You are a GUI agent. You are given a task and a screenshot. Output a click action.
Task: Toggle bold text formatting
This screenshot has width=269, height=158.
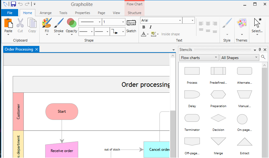click(x=144, y=27)
